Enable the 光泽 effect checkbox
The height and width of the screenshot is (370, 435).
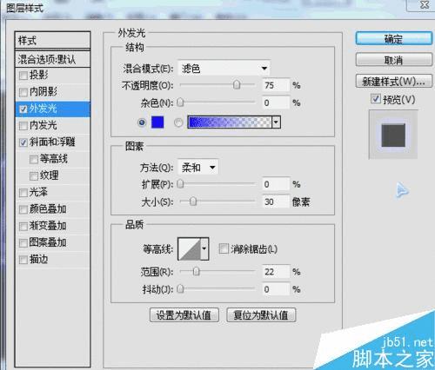pyautogui.click(x=23, y=193)
